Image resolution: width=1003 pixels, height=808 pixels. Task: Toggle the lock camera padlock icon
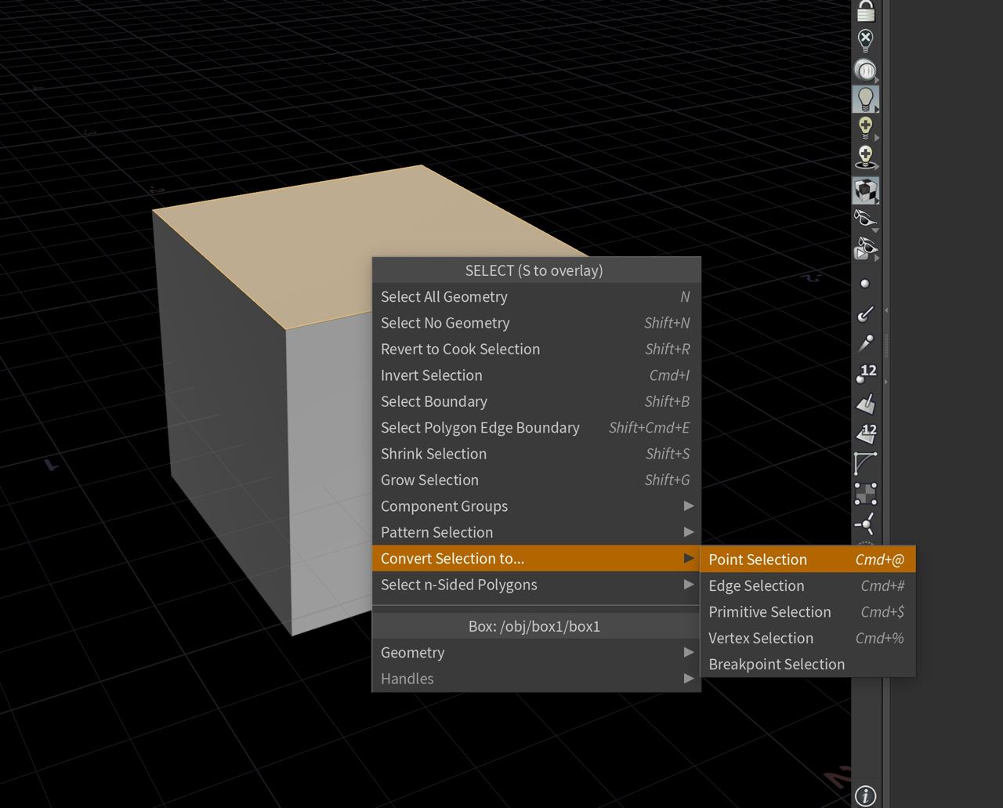(865, 11)
